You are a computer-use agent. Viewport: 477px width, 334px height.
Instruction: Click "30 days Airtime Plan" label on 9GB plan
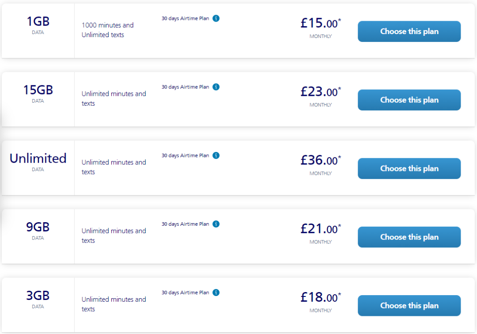pos(185,224)
